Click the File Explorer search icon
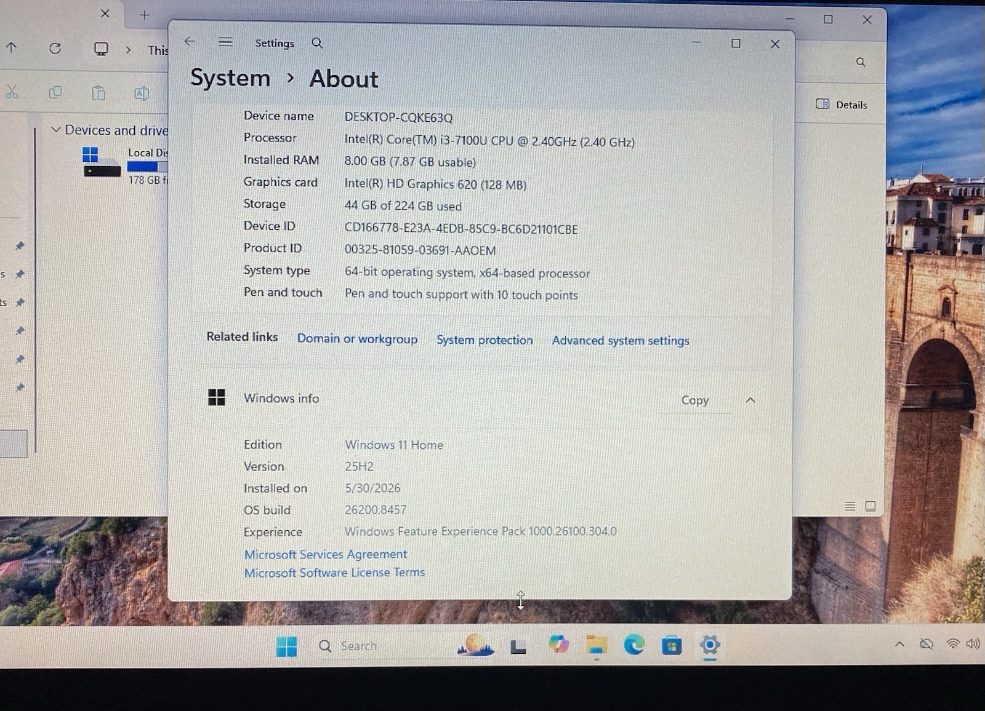Screen dimensions: 985x711 click(861, 62)
